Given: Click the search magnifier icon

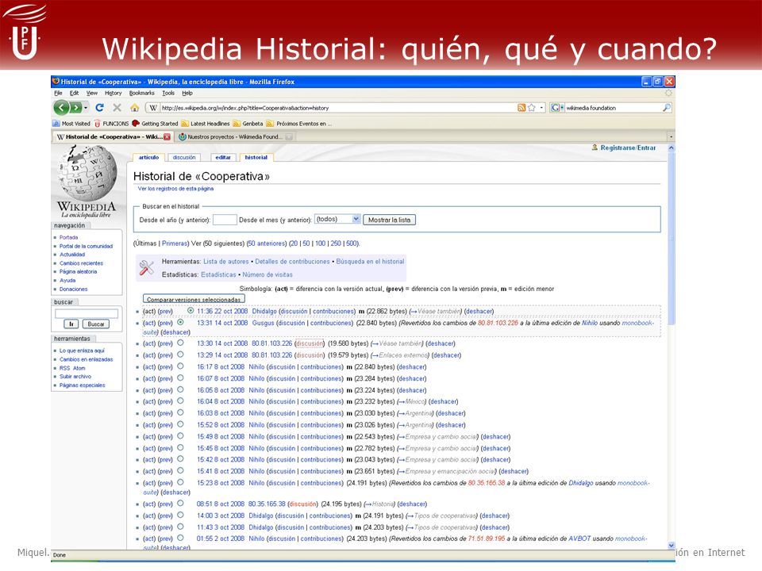Looking at the screenshot, I should point(667,107).
